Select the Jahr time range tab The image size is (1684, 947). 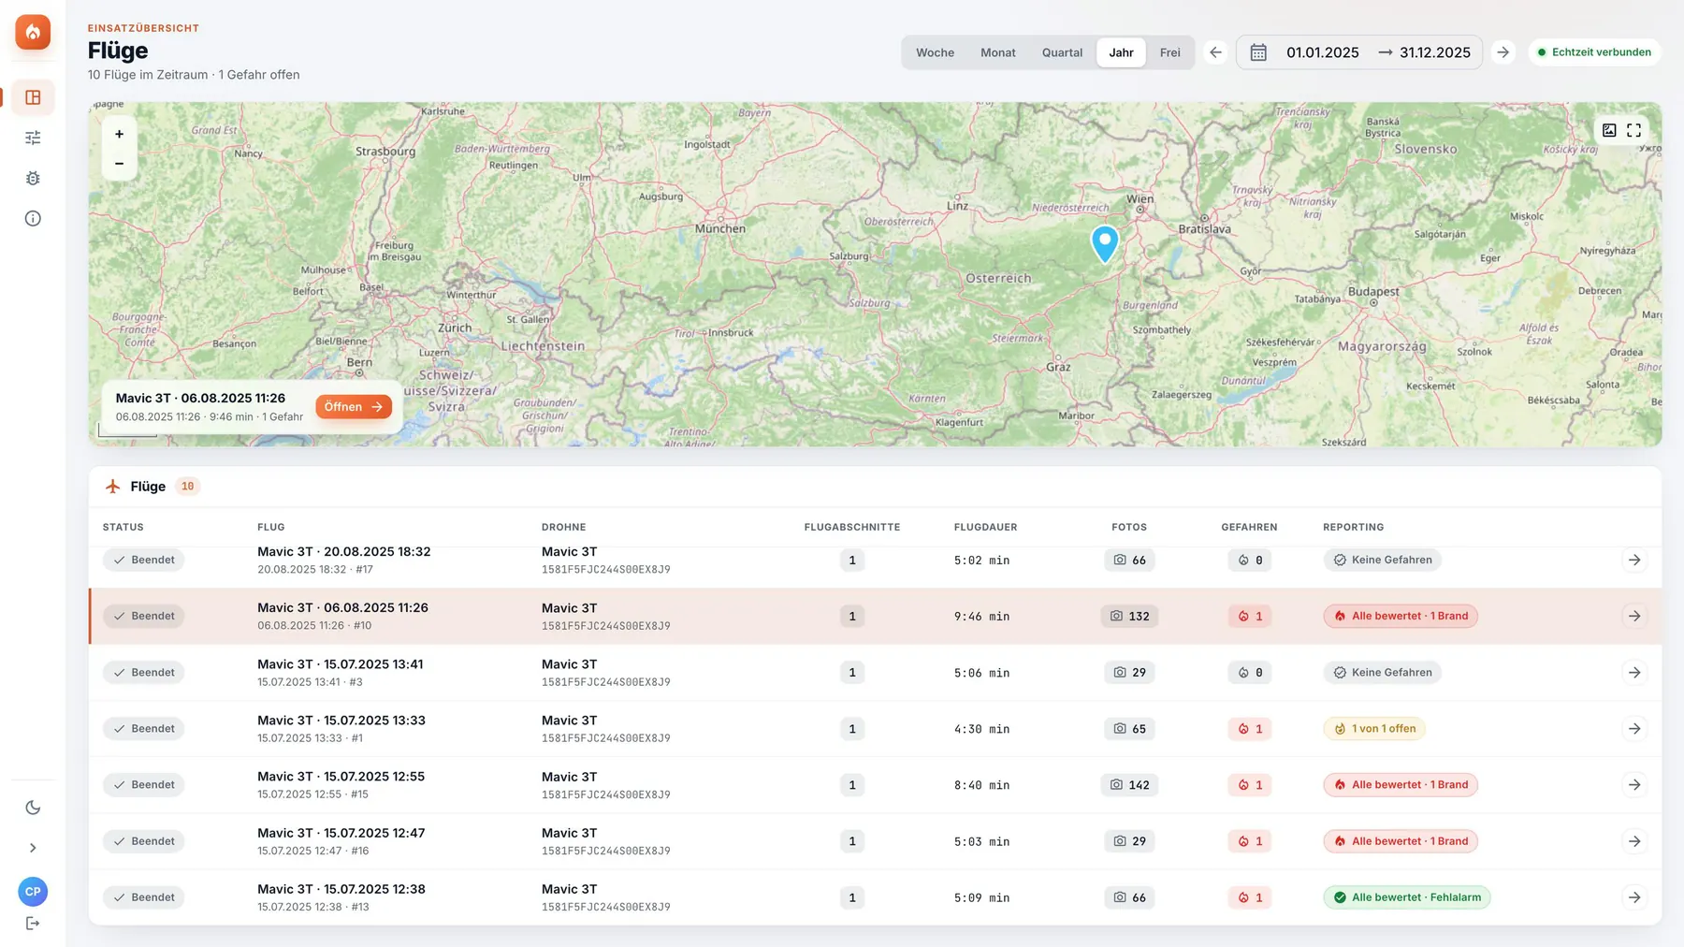pos(1121,52)
